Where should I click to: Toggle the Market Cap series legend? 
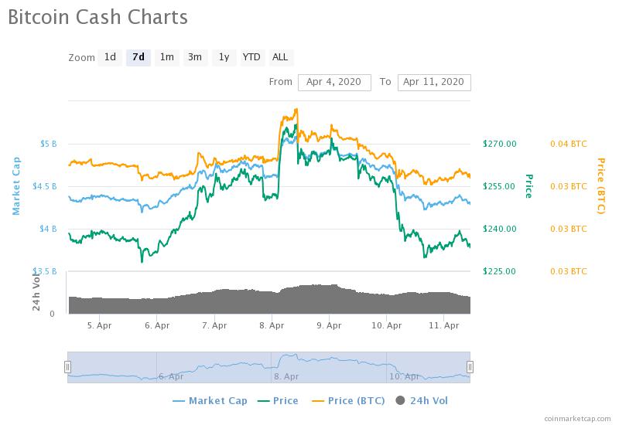tap(209, 400)
